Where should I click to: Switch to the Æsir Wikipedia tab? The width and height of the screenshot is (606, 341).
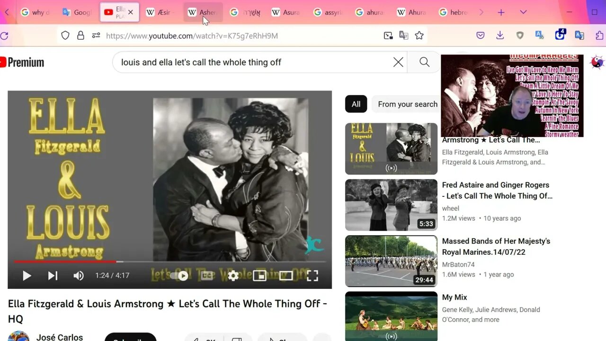tap(161, 12)
